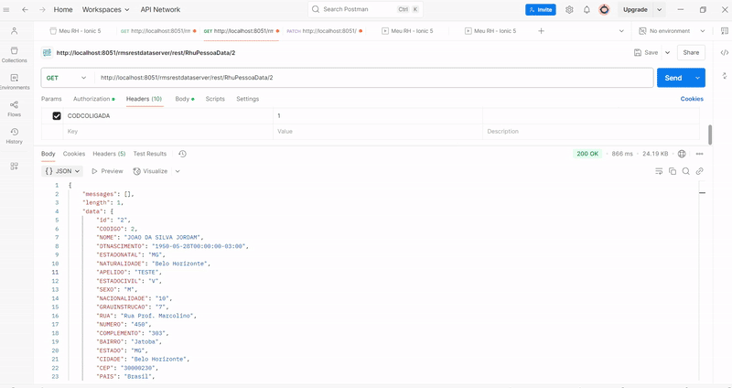Click the Invite button
This screenshot has width=732, height=388.
click(x=541, y=9)
